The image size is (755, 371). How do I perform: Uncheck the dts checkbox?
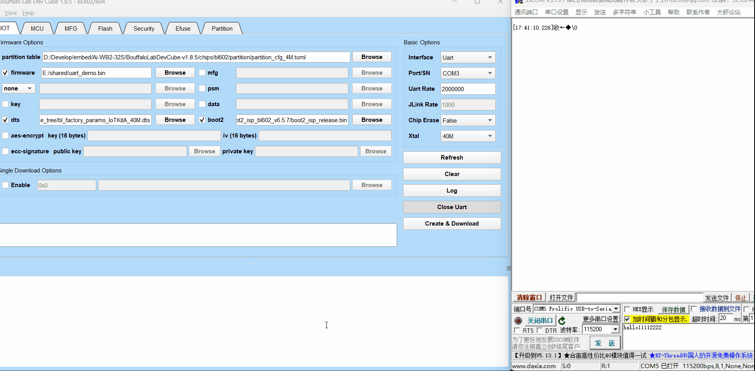5,120
